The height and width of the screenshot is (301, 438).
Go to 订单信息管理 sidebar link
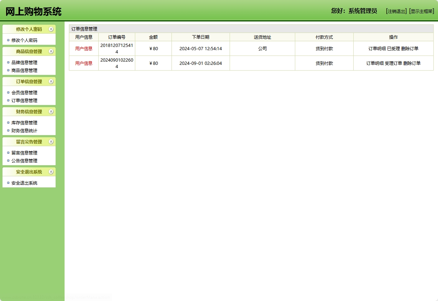coord(24,101)
